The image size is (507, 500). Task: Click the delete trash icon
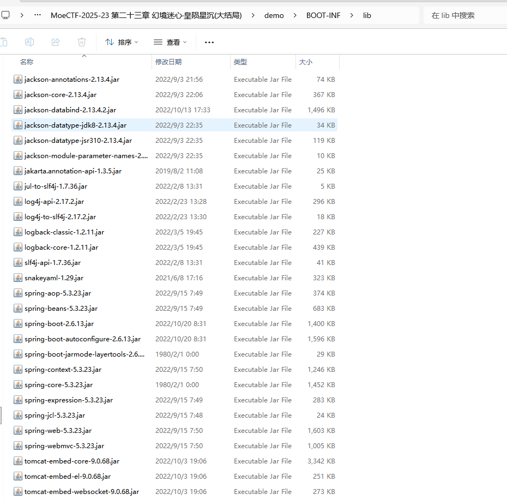[x=82, y=42]
